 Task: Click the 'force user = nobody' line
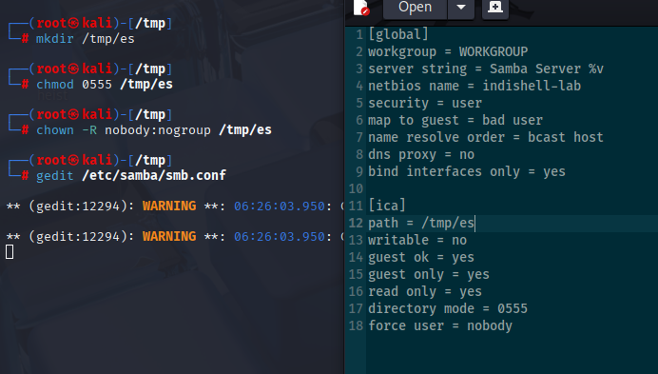coord(440,326)
